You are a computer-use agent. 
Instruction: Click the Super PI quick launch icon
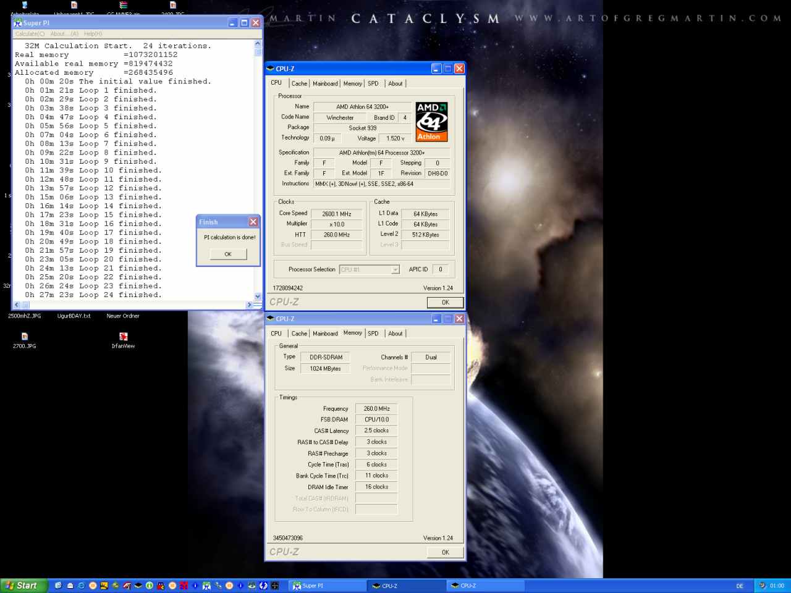click(x=206, y=586)
